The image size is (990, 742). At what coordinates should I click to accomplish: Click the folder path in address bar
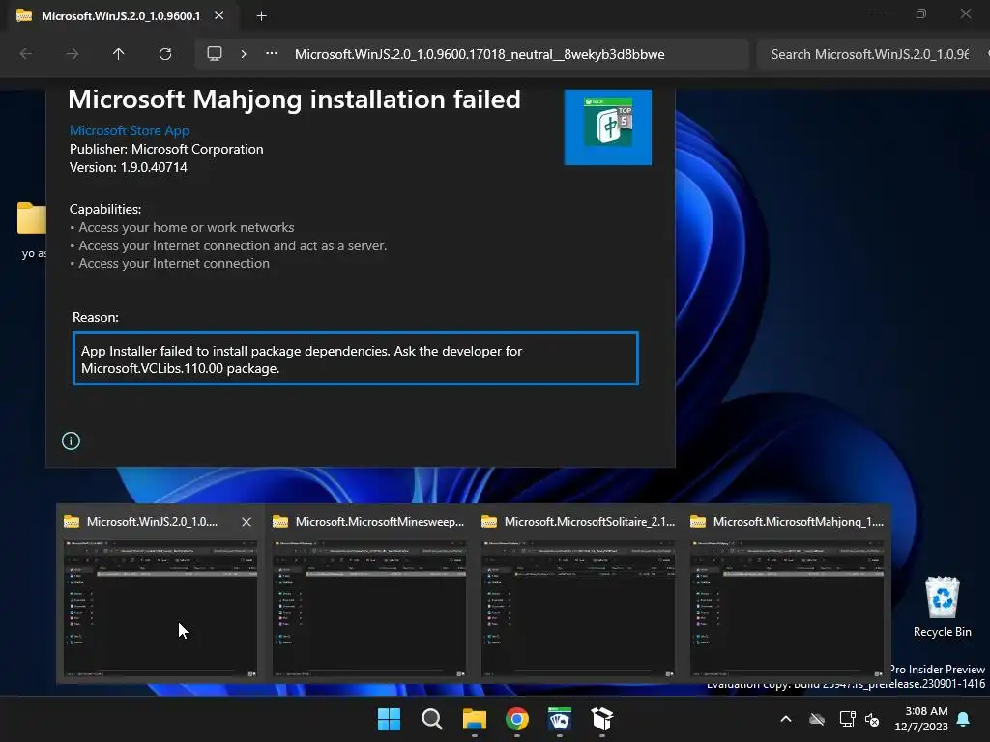point(480,54)
